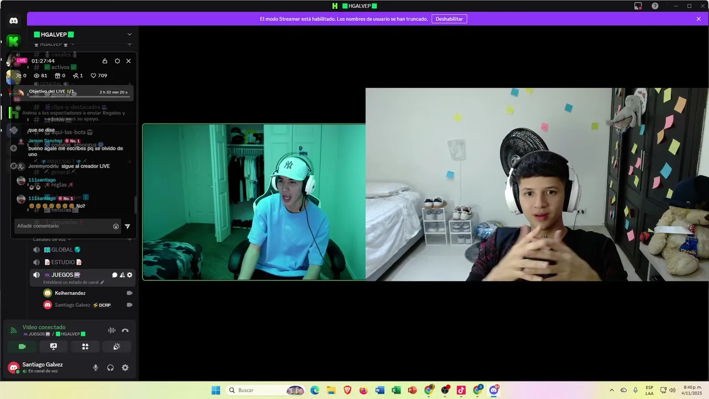Open File Explorer from taskbar
The image size is (709, 399).
(x=331, y=390)
